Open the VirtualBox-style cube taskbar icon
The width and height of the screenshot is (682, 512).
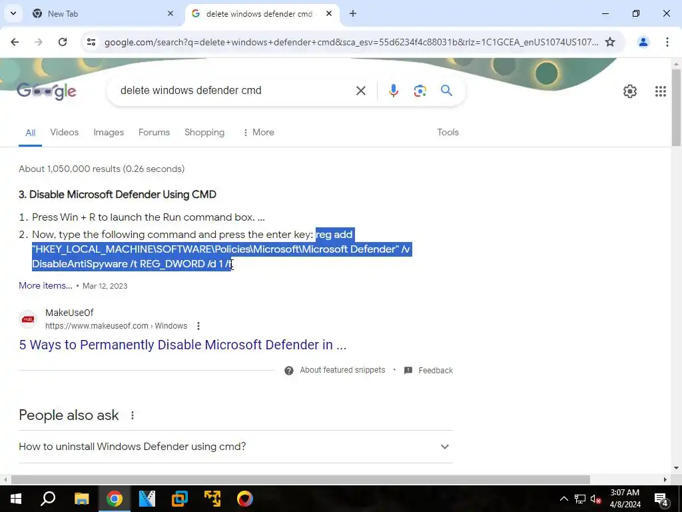[x=179, y=499]
